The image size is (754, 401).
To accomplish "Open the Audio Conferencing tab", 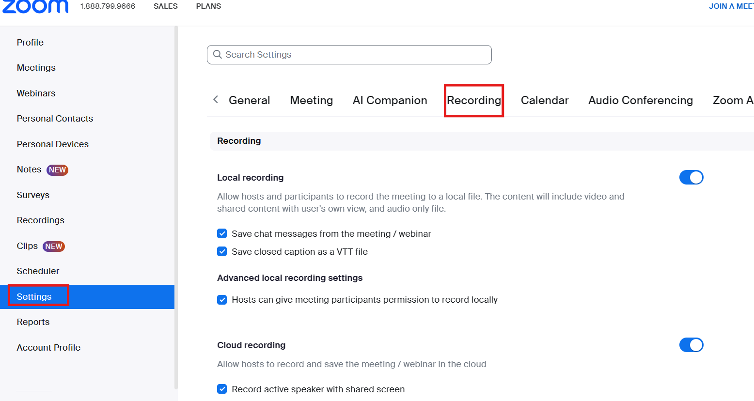I will coord(640,100).
